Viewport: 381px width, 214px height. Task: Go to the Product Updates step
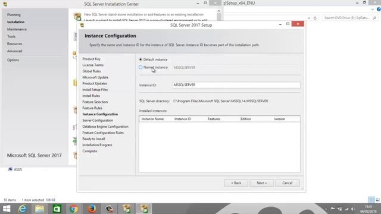[95, 83]
